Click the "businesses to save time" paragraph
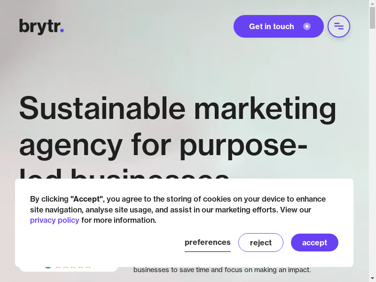This screenshot has height=282, width=376. [222, 270]
